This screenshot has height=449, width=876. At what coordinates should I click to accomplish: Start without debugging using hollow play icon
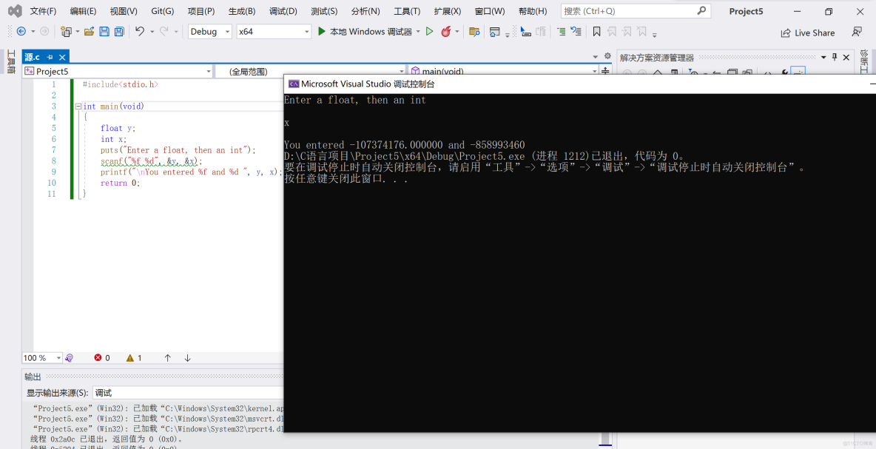tap(429, 32)
